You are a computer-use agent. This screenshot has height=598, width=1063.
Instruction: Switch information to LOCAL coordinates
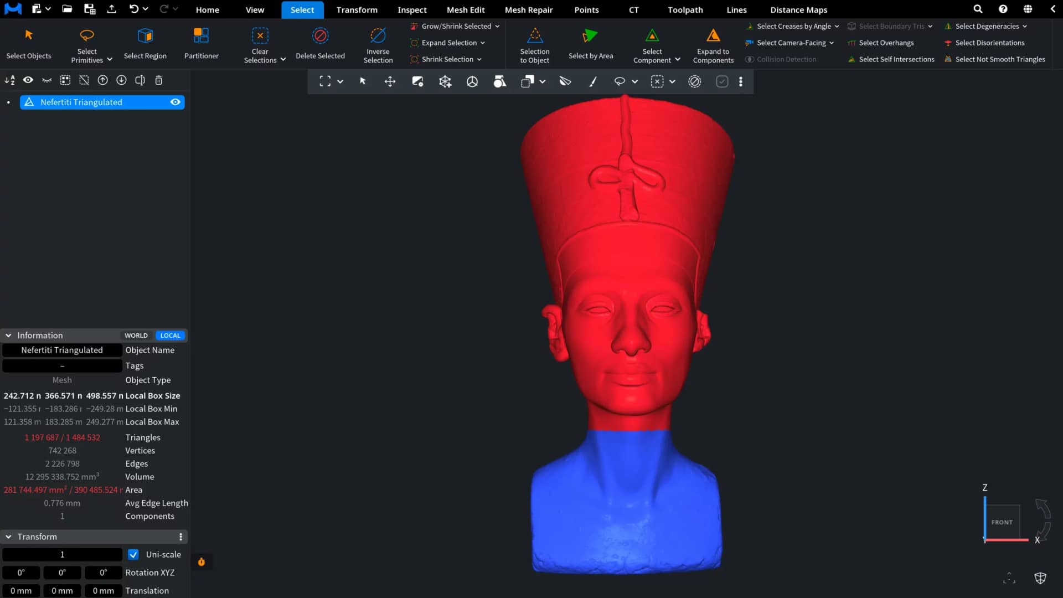[x=170, y=336]
